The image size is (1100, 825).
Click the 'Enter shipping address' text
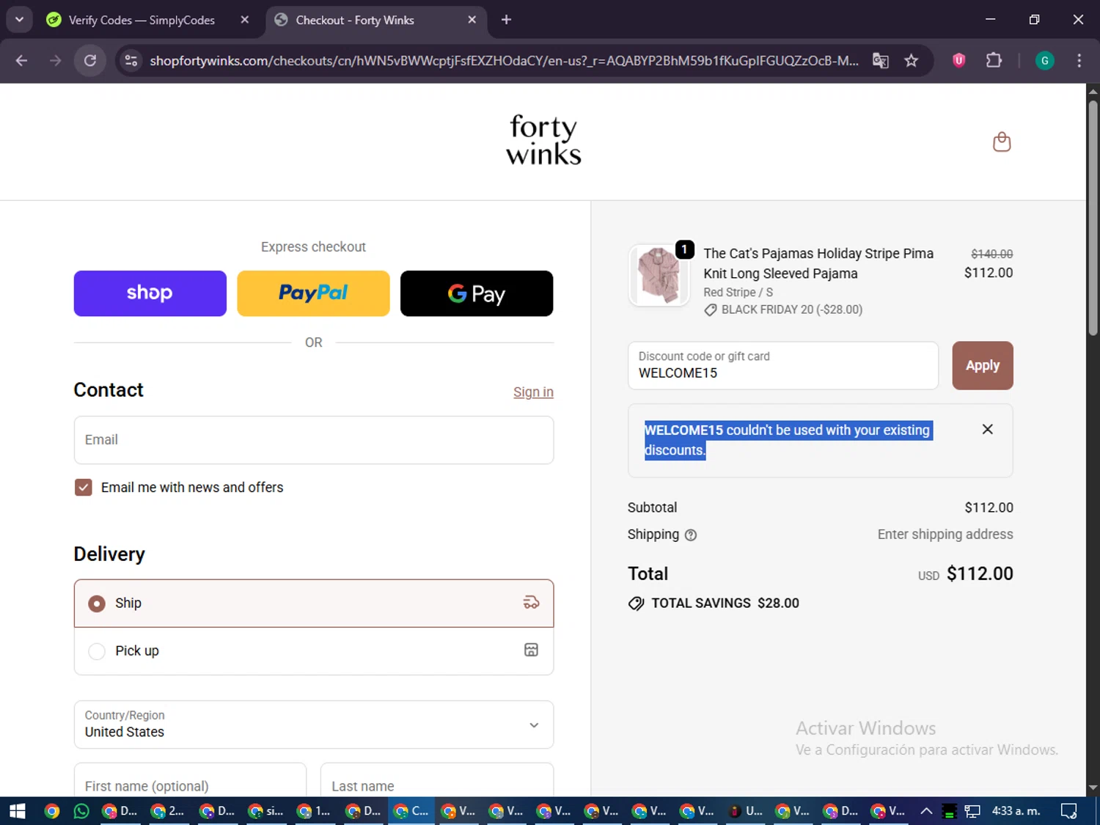945,535
